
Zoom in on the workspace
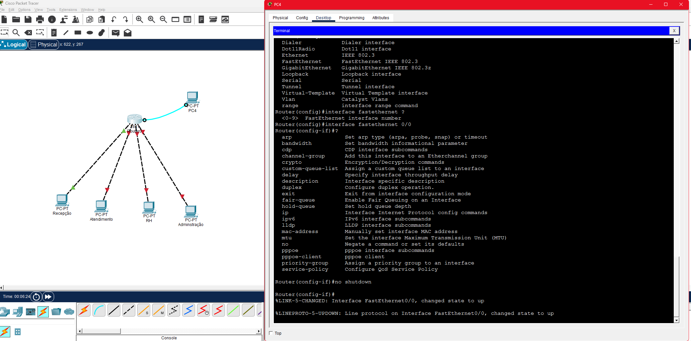coord(139,20)
